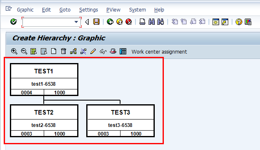Click the glasses display icon
The width and height of the screenshot is (260, 150).
103,52
